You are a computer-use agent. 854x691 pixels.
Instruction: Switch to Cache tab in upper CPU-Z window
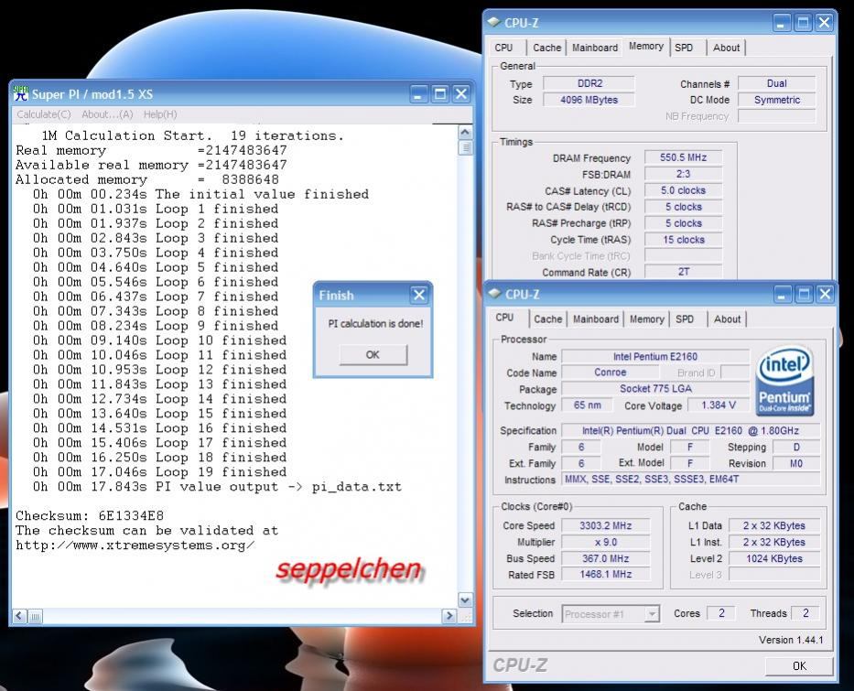[546, 48]
